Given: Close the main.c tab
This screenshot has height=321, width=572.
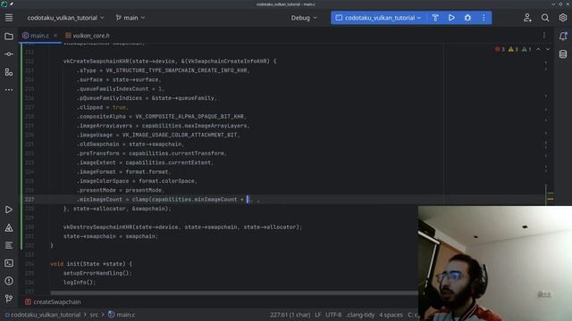Looking at the screenshot, I should click(x=55, y=36).
